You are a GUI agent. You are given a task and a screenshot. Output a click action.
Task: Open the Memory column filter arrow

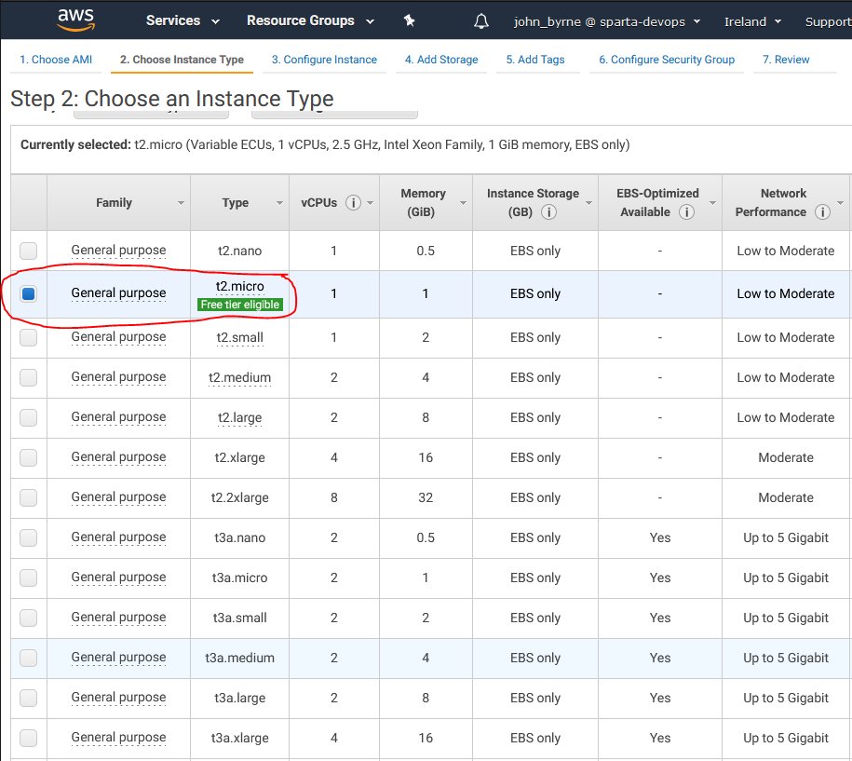tap(463, 203)
